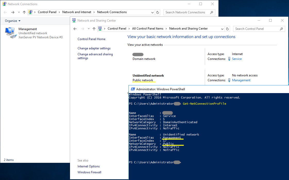Viewport: 289px width, 180px height.
Task: Select the Management network adapter icon
Action: pos(10,32)
